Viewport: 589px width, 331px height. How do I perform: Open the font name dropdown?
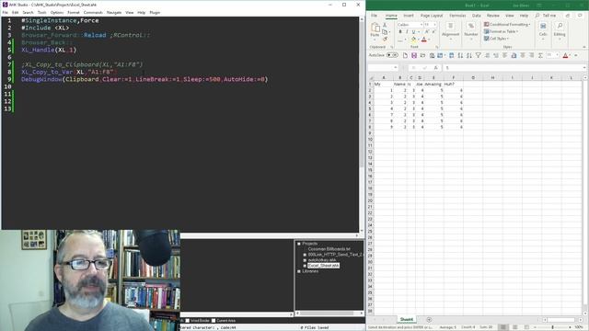[x=422, y=25]
